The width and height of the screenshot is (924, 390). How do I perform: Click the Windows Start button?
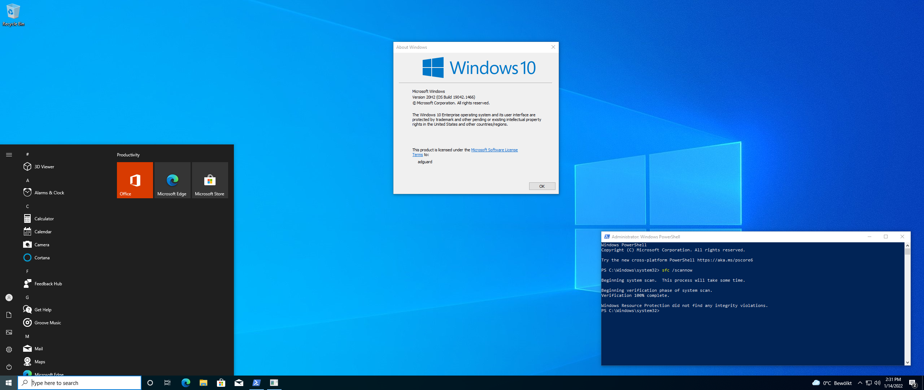tap(9, 383)
